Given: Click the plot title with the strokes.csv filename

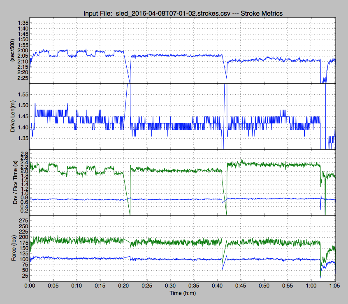Looking at the screenshot, I should click(x=183, y=14).
